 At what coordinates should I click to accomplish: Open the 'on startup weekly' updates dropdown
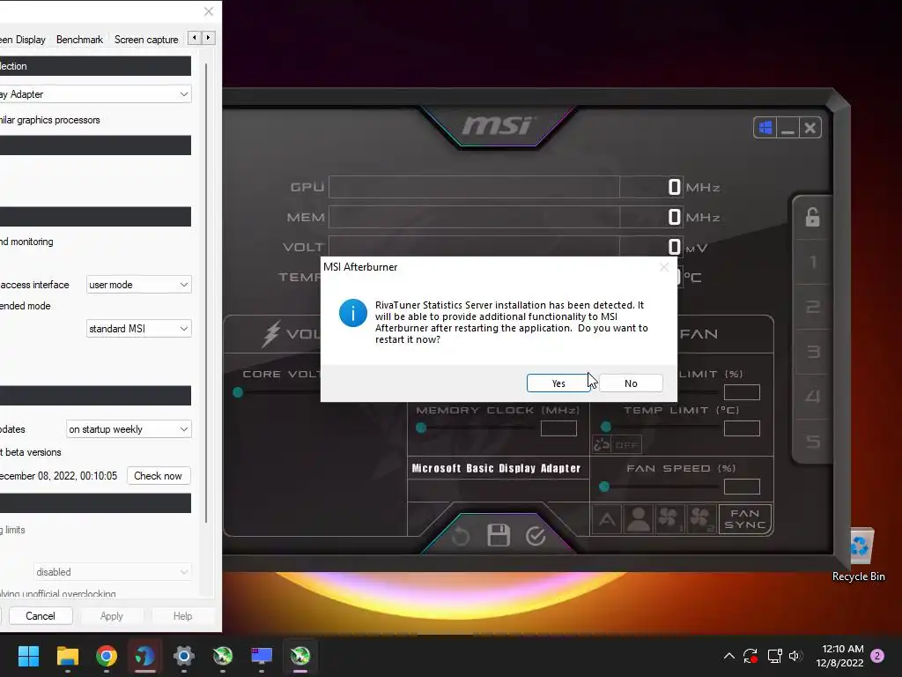[129, 429]
